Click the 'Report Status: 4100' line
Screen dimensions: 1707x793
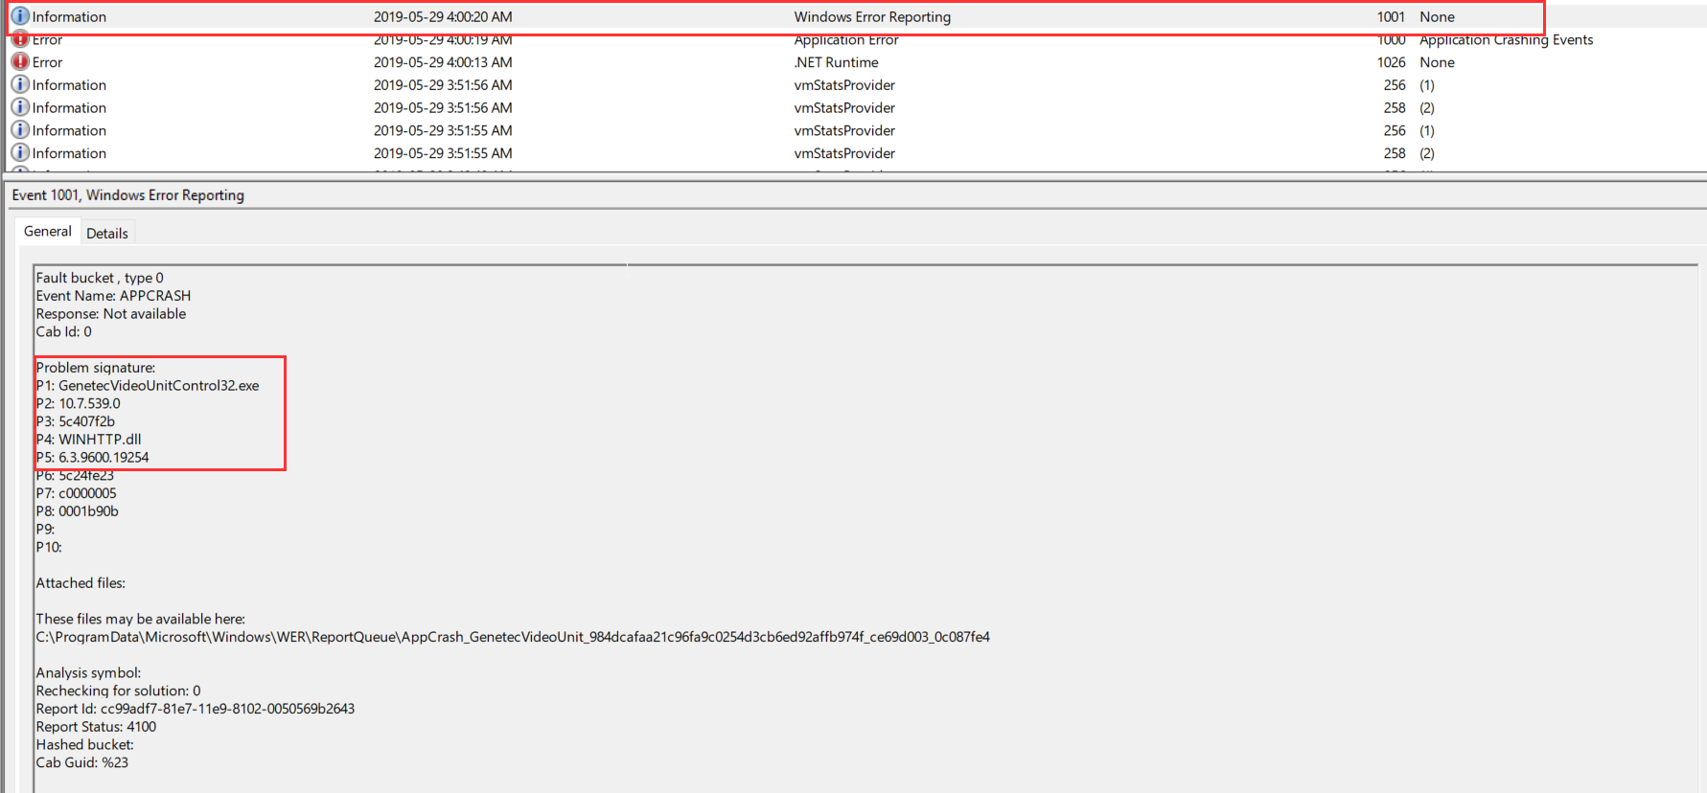96,727
